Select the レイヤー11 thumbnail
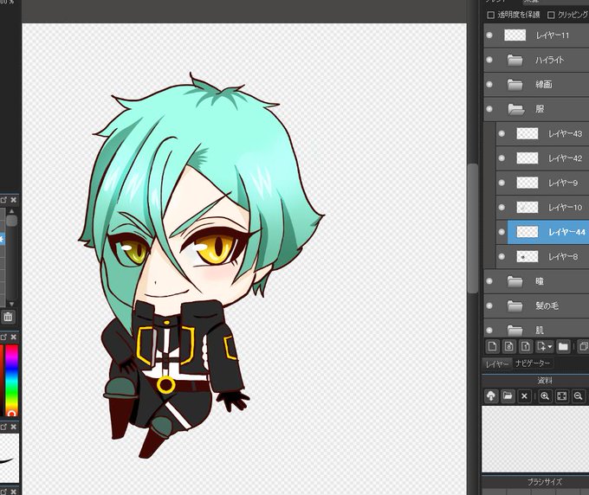Screen dimensions: 589x495 tap(515, 35)
